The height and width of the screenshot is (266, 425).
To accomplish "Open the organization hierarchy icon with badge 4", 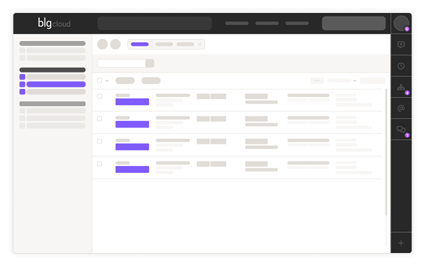I will [x=401, y=88].
